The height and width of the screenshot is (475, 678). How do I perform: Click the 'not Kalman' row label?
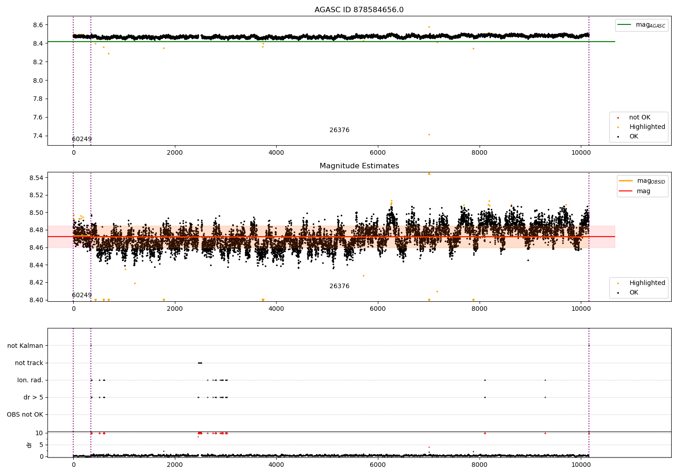point(25,346)
